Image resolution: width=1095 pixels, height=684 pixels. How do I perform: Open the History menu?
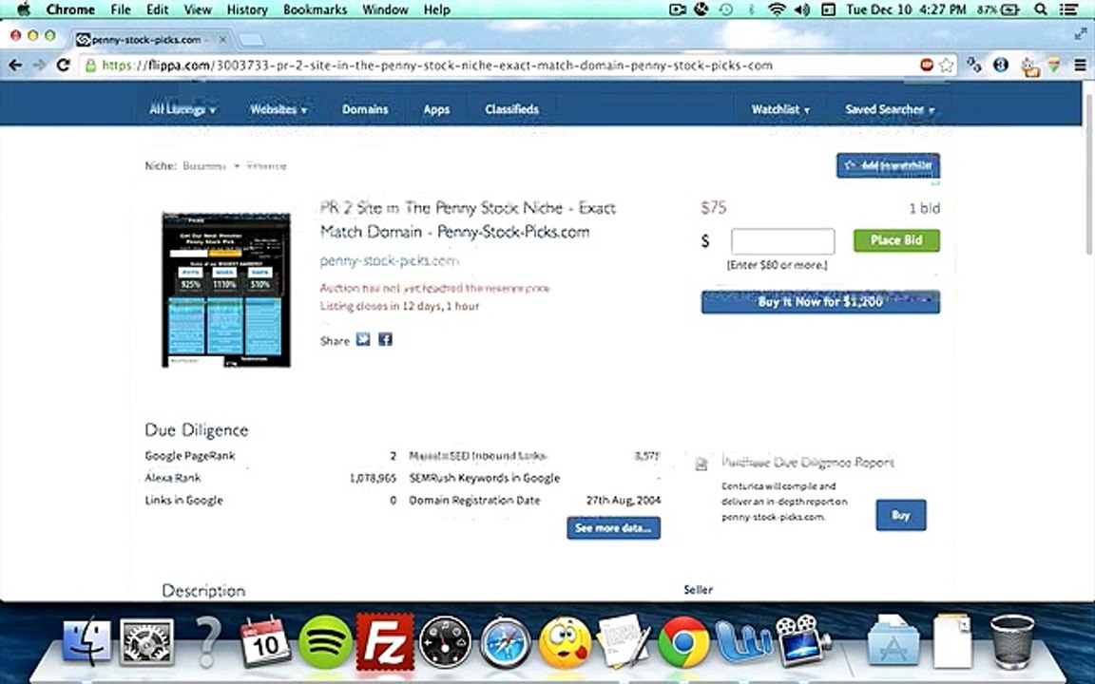point(247,9)
